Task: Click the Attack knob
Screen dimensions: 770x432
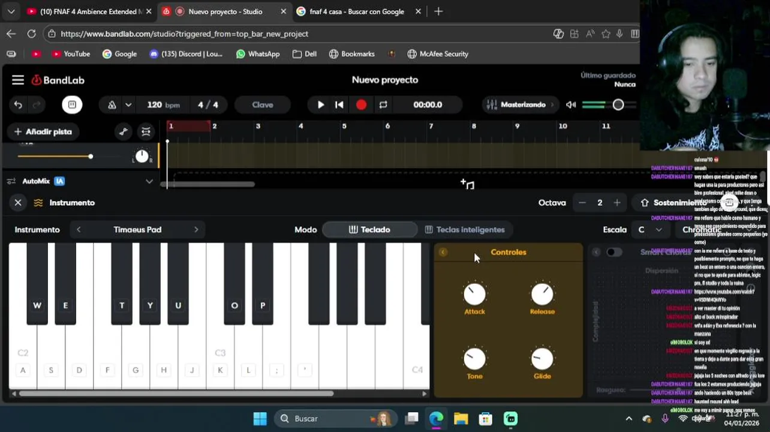Action: tap(474, 294)
